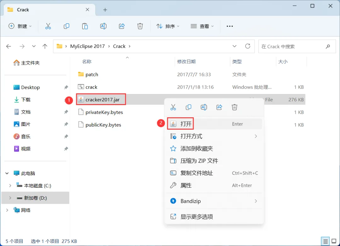340x246 pixels.
Task: Open the 新建 (New) dropdown
Action: [20, 26]
